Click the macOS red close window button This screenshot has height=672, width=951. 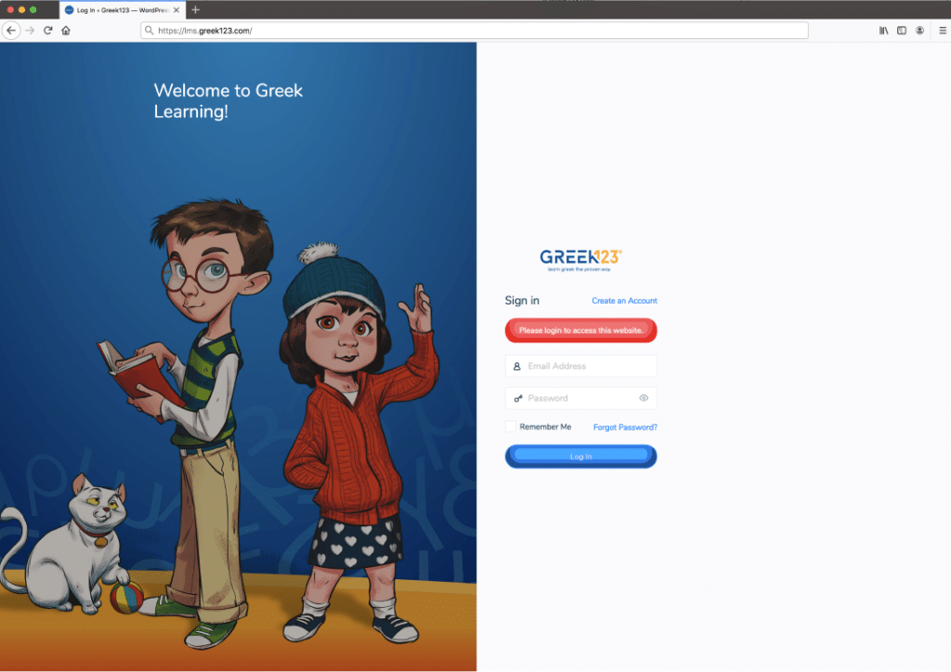click(10, 9)
